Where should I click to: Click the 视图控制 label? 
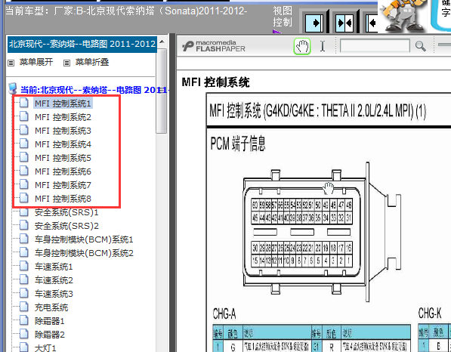(283, 17)
